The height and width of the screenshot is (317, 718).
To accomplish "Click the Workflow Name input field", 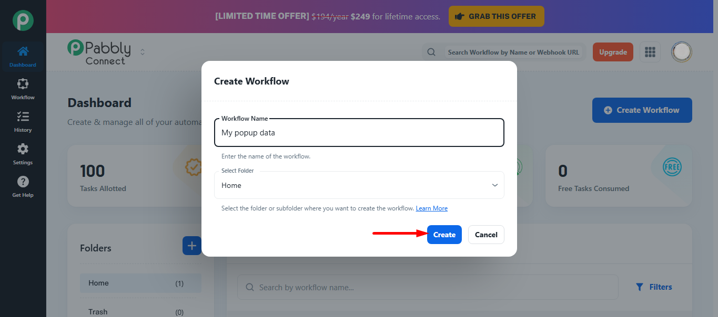I will [359, 133].
